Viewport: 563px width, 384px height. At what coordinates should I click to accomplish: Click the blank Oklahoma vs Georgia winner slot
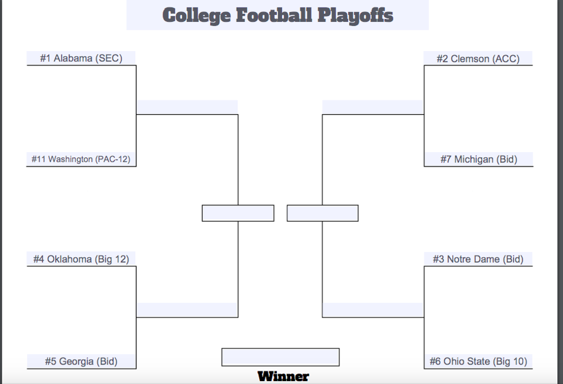tap(187, 310)
